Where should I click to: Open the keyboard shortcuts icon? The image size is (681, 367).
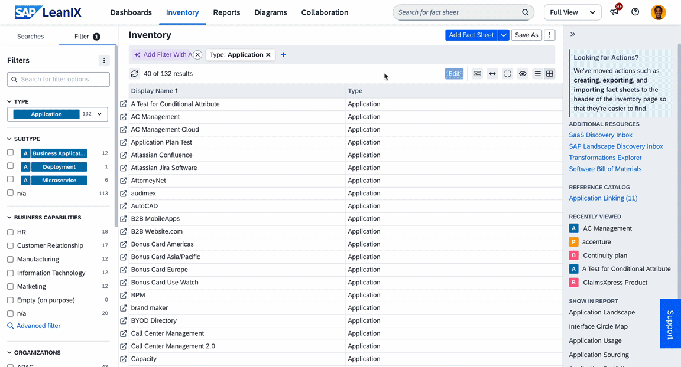coord(477,74)
